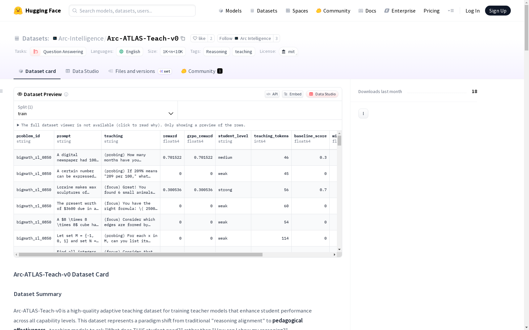Click the 'A digital newspaper had 100…' prompt cell
The width and height of the screenshot is (529, 330).
[78, 157]
